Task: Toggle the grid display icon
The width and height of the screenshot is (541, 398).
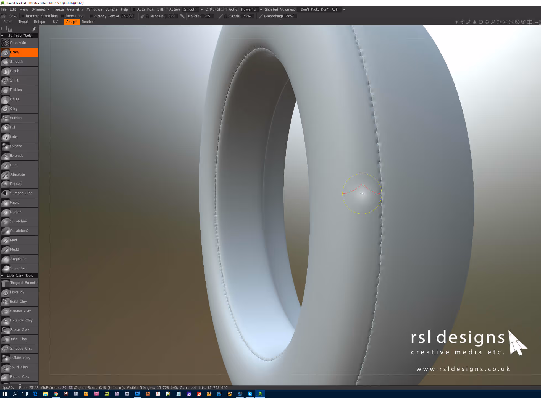Action: point(529,22)
